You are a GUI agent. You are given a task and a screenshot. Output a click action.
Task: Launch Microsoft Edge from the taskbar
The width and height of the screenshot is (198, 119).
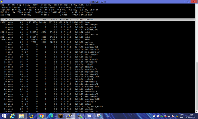tap(51, 116)
